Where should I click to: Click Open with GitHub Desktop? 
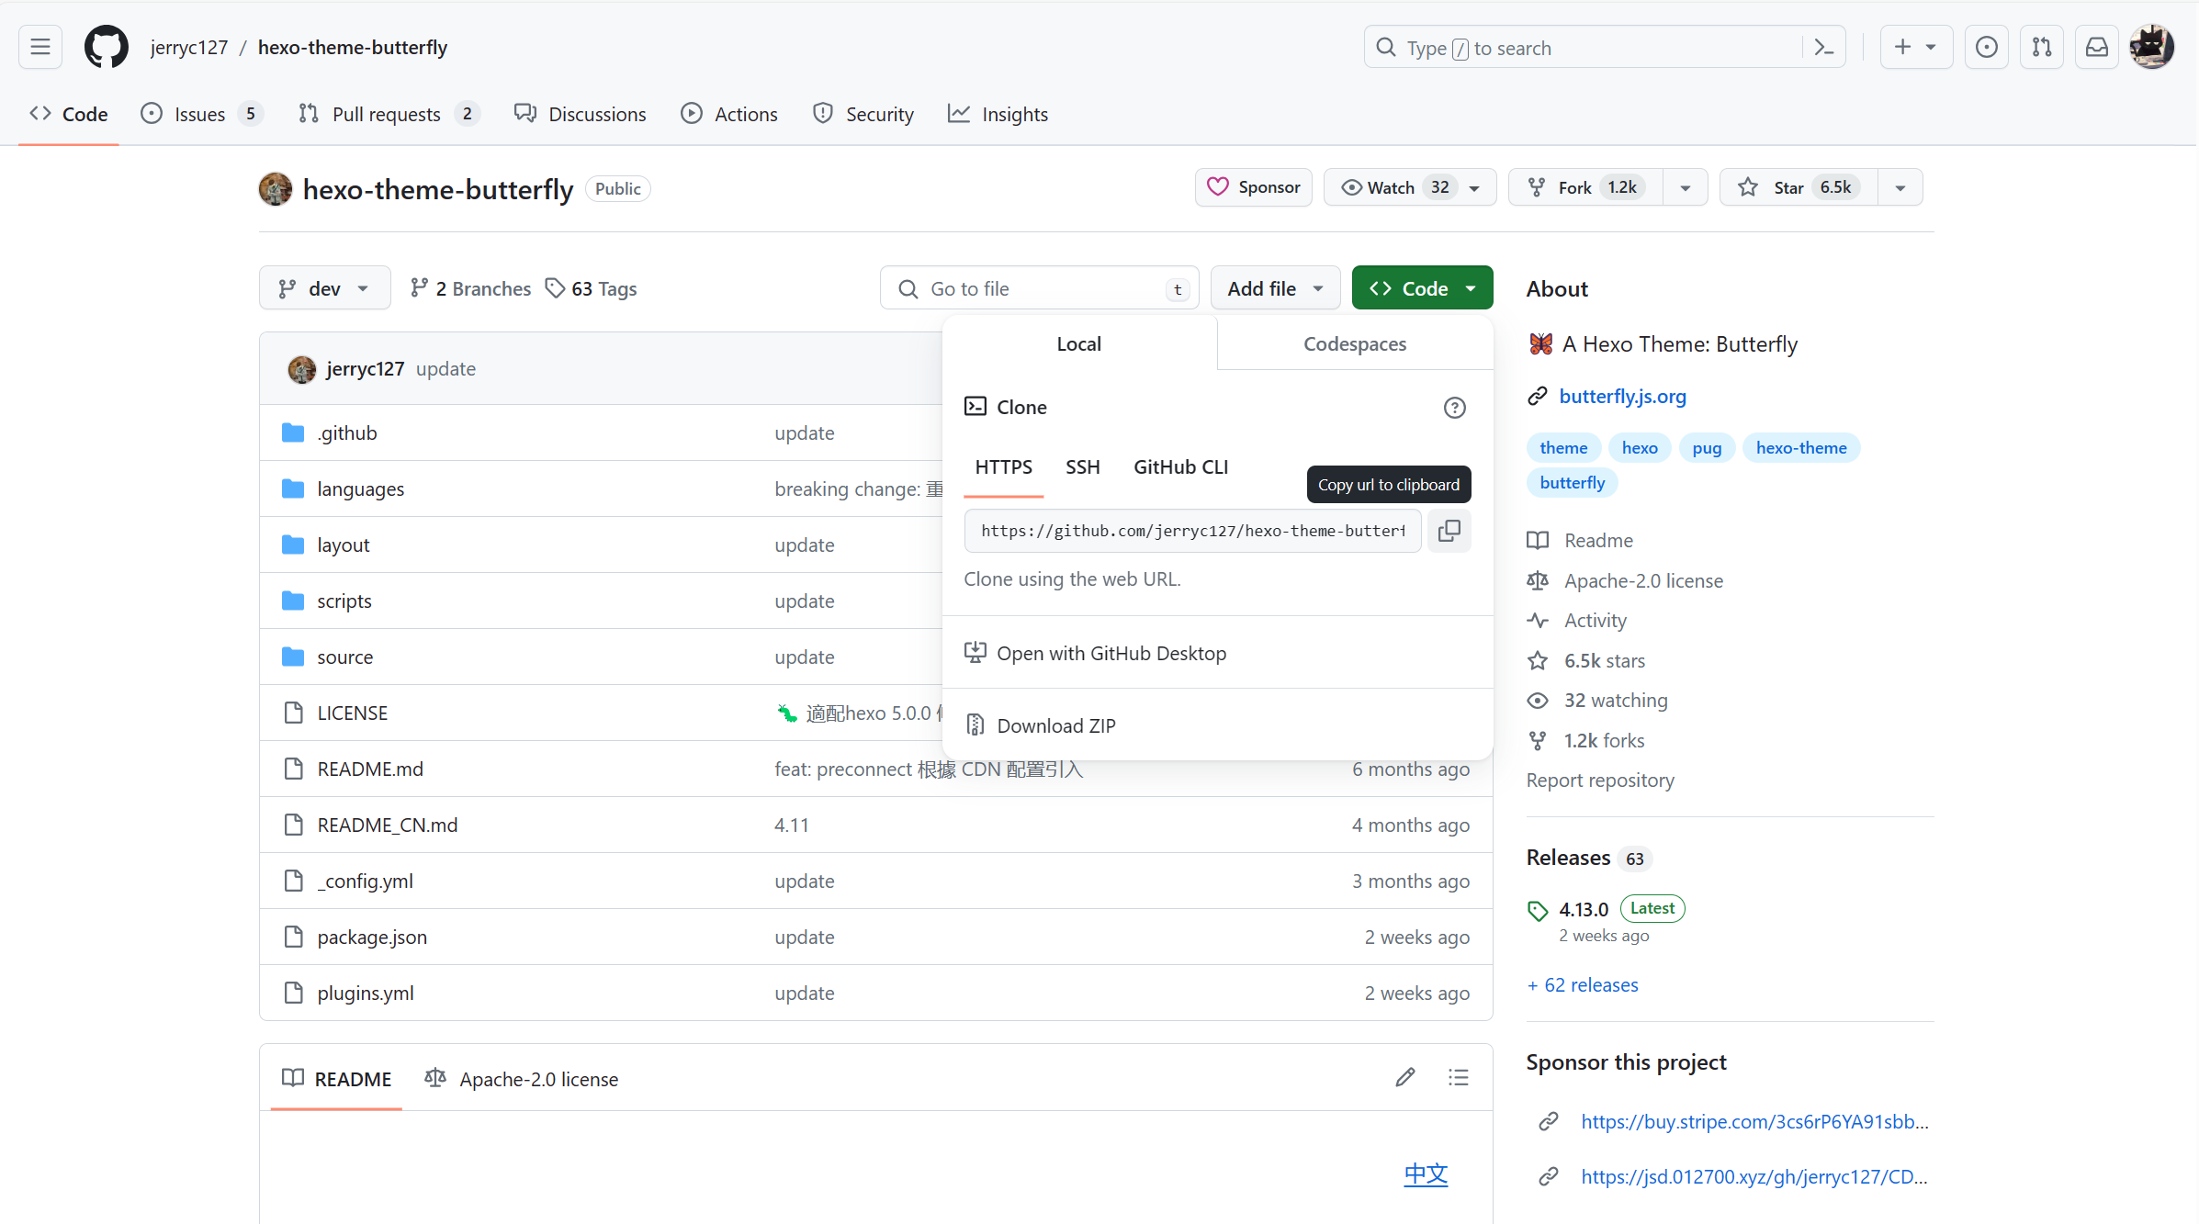pos(1095,653)
